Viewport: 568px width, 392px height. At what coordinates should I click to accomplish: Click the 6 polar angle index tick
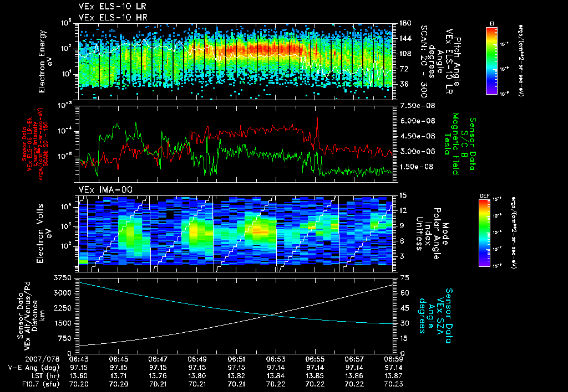click(x=402, y=241)
